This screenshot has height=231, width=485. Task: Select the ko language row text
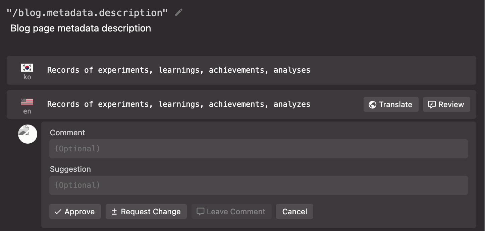(179, 70)
